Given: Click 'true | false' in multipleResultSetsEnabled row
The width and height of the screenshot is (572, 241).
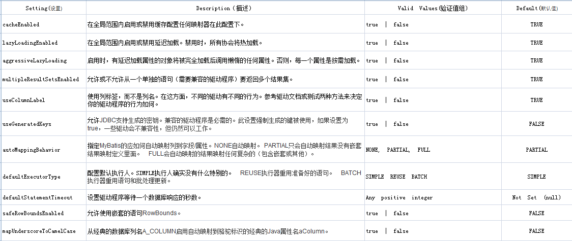Looking at the screenshot, I should point(387,79).
